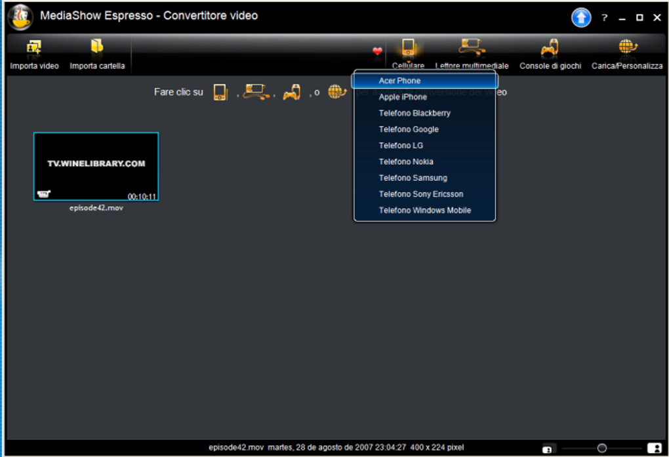Click the blue upgrade arrow icon

[581, 18]
